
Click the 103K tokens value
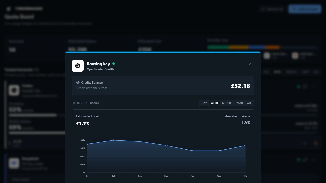pyautogui.click(x=246, y=122)
